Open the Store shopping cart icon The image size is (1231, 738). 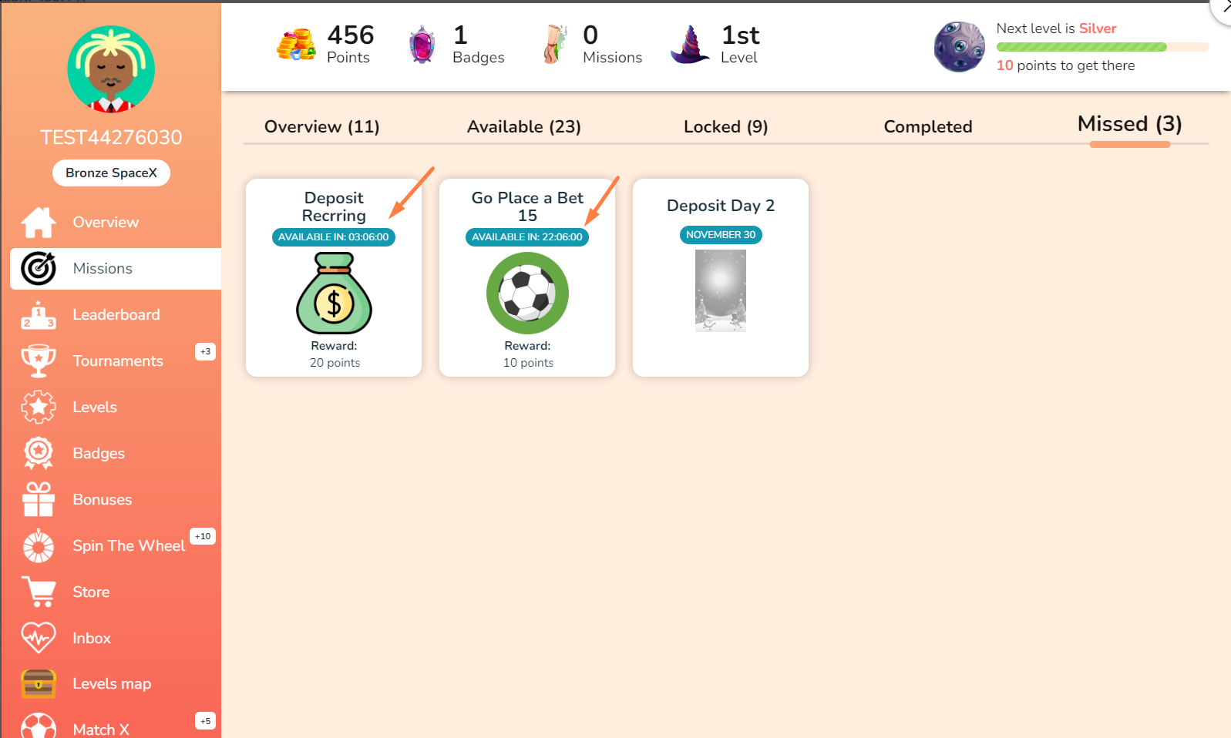(x=38, y=592)
